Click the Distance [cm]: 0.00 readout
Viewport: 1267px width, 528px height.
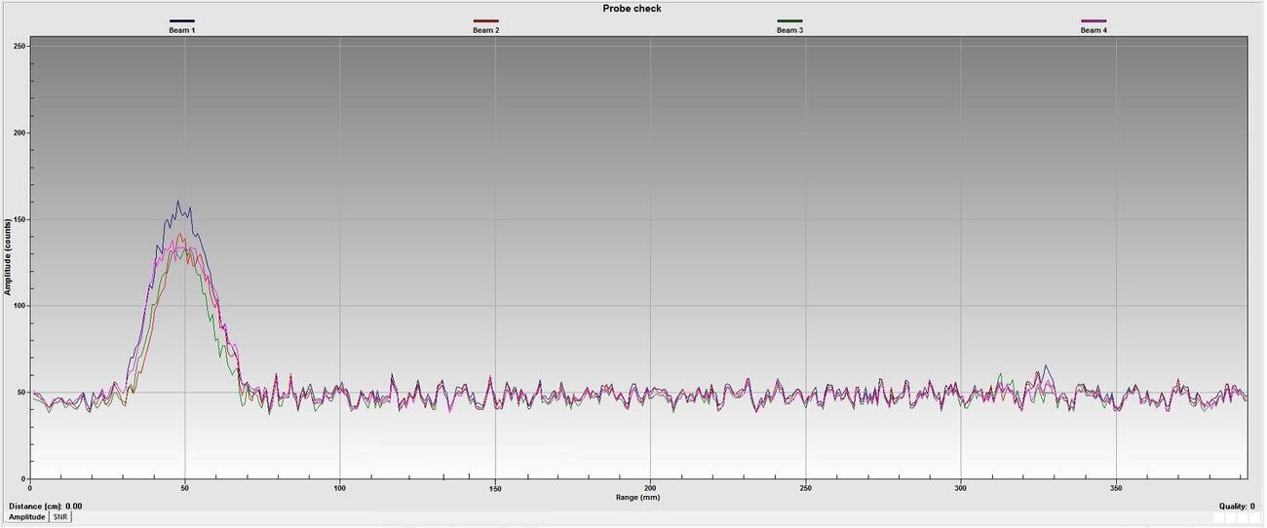(46, 507)
